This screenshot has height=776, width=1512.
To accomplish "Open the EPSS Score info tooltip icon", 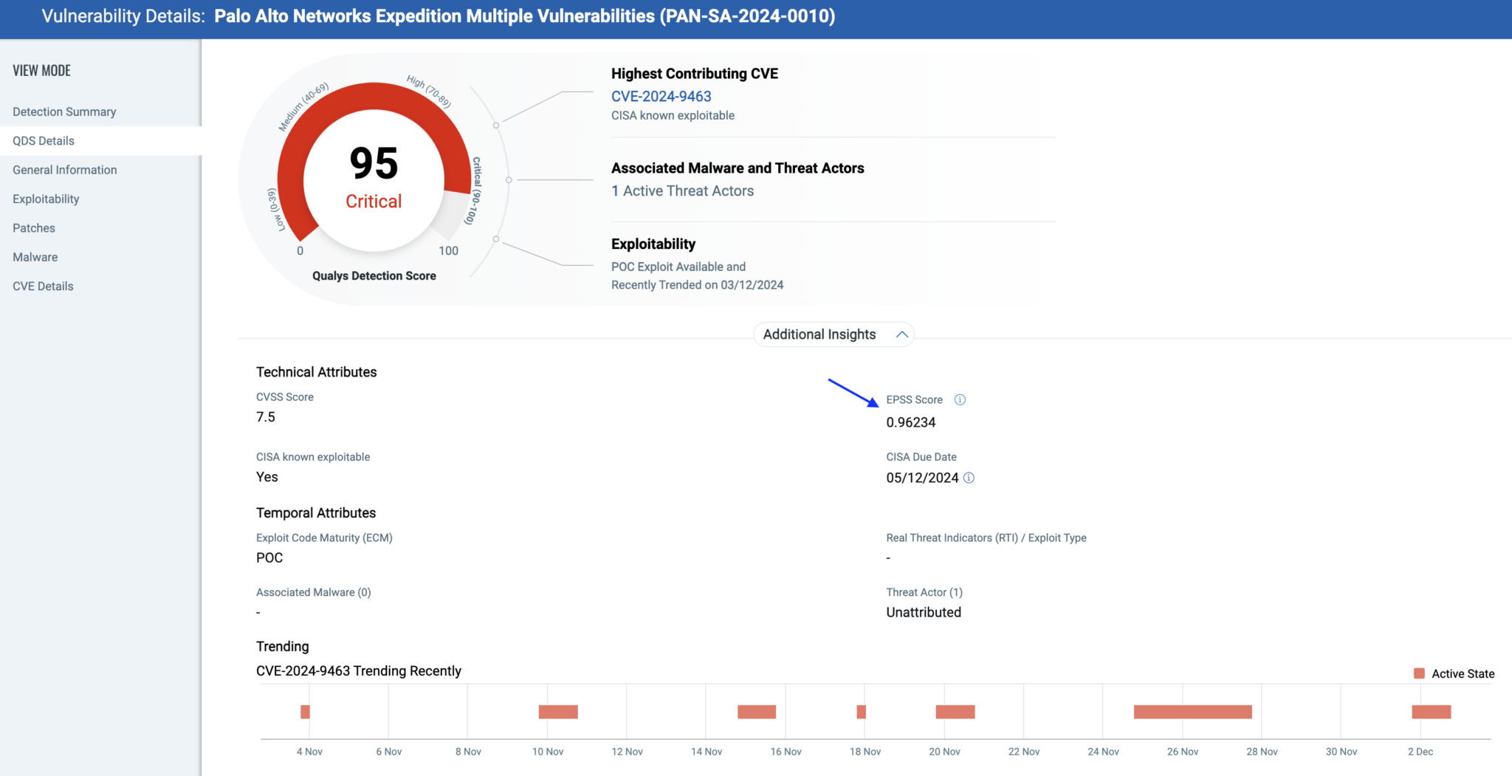I will coord(960,399).
